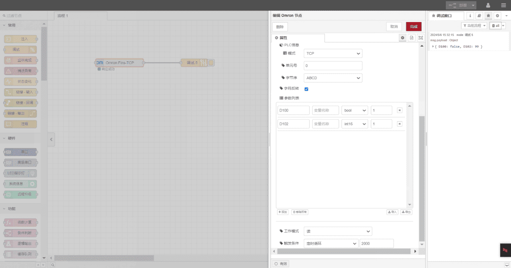This screenshot has width=511, height=268.
Task: Open the info icon in debug sidebar
Action: 470,15
